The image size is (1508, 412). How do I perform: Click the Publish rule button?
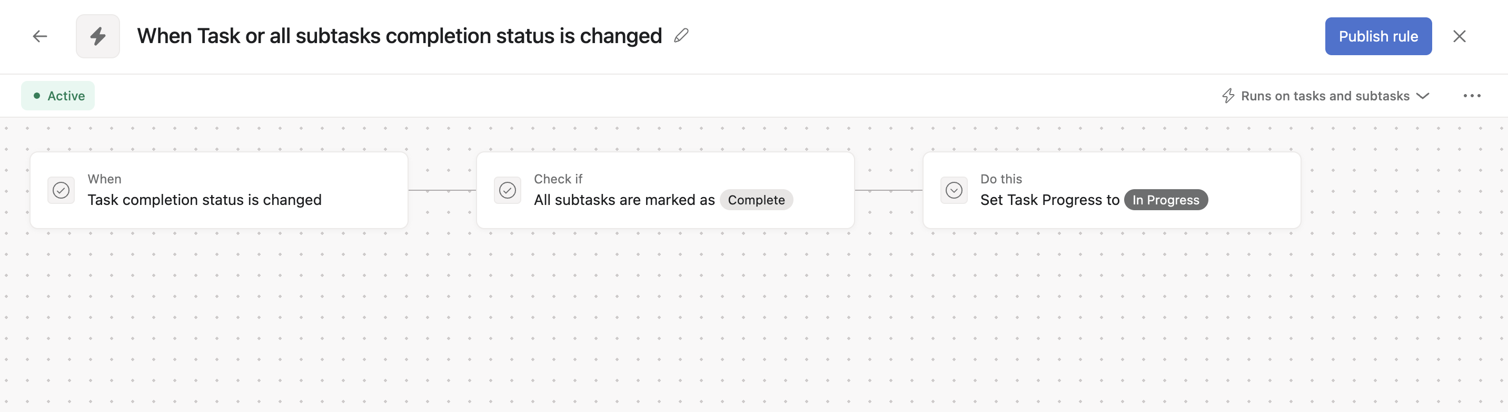pos(1378,36)
